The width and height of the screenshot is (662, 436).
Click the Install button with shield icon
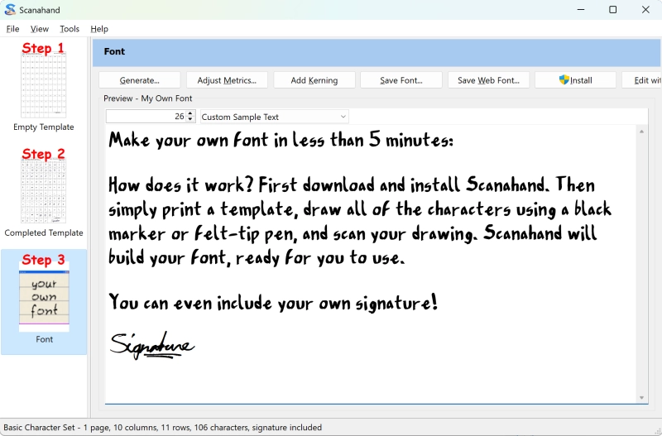[575, 80]
